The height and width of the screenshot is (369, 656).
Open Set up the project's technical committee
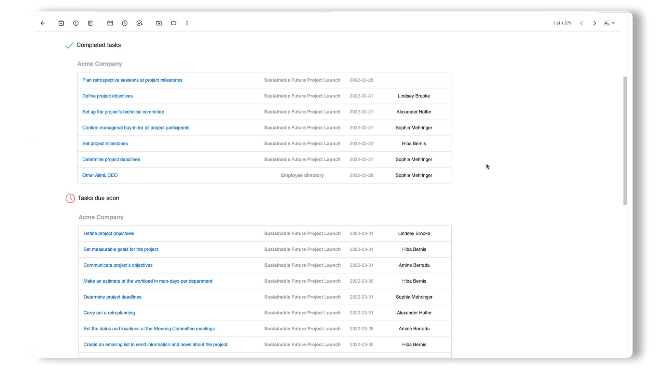(123, 112)
